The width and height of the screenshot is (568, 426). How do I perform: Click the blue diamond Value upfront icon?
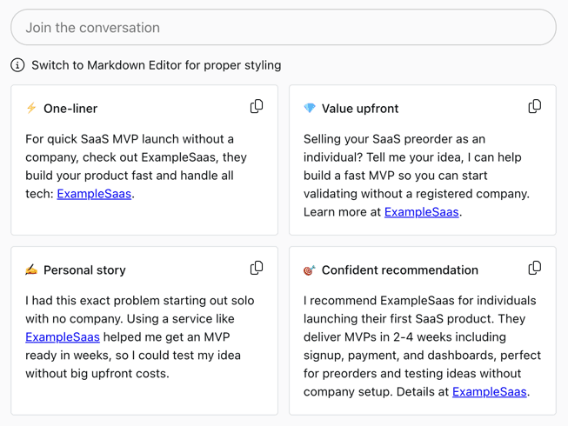coord(310,109)
